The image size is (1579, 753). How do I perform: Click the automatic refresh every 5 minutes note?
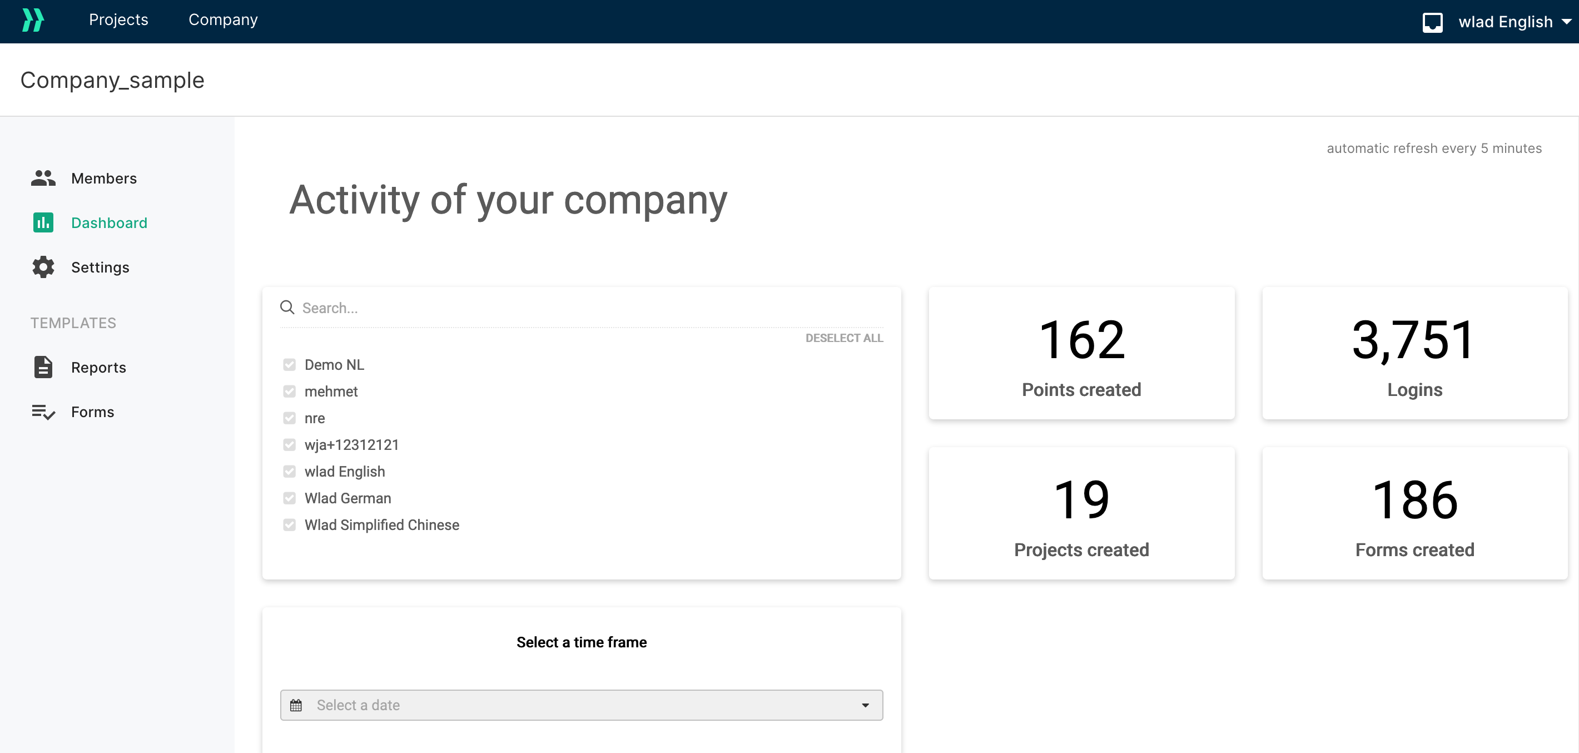1434,148
